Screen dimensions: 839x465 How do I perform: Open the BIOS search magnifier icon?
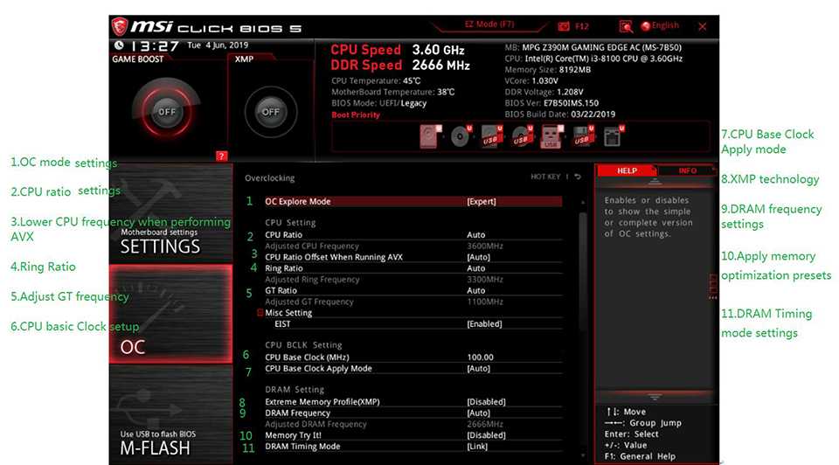pos(626,27)
